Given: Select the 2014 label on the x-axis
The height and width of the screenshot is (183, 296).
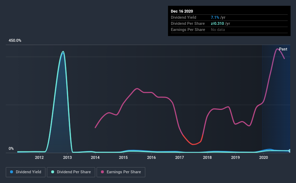Looking at the screenshot, I should point(95,157).
